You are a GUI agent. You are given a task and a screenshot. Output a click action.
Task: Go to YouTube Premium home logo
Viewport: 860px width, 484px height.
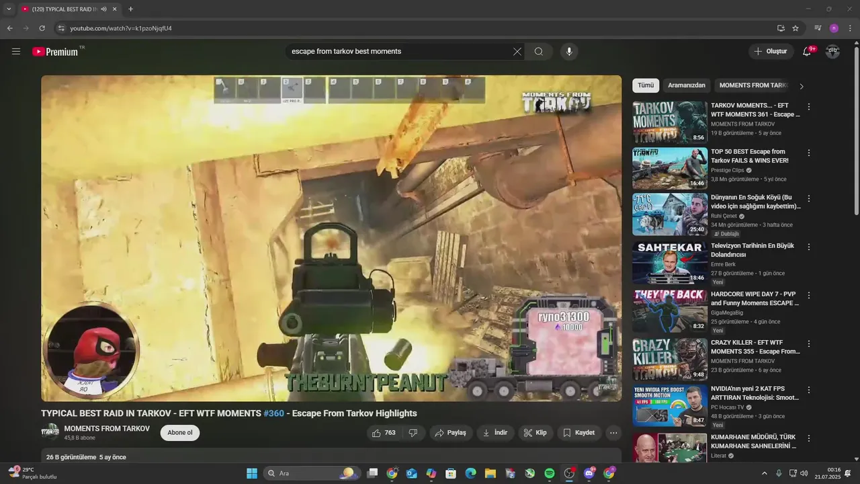[x=55, y=51]
